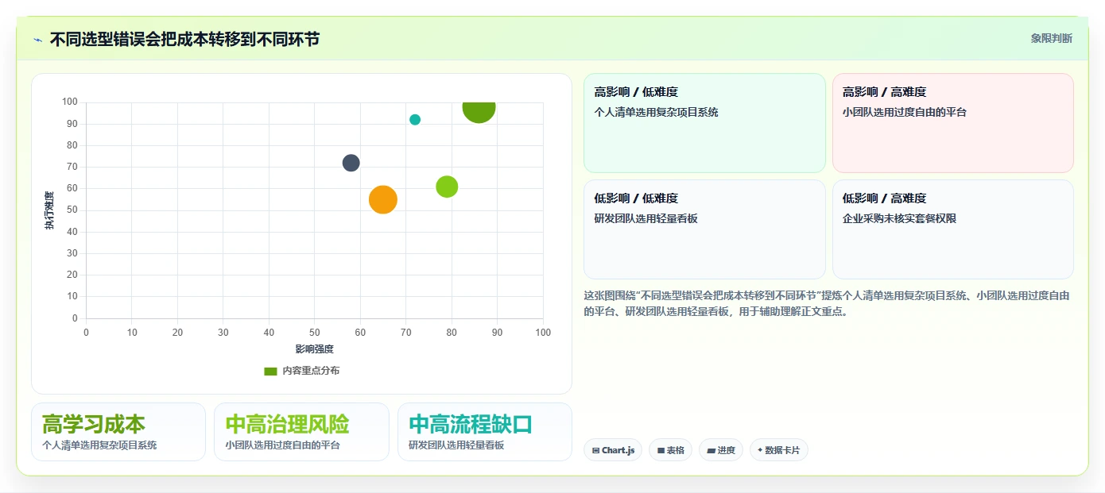Click the 中高流程缺口 stat card
Viewport: 1105px width, 493px height.
coord(485,432)
